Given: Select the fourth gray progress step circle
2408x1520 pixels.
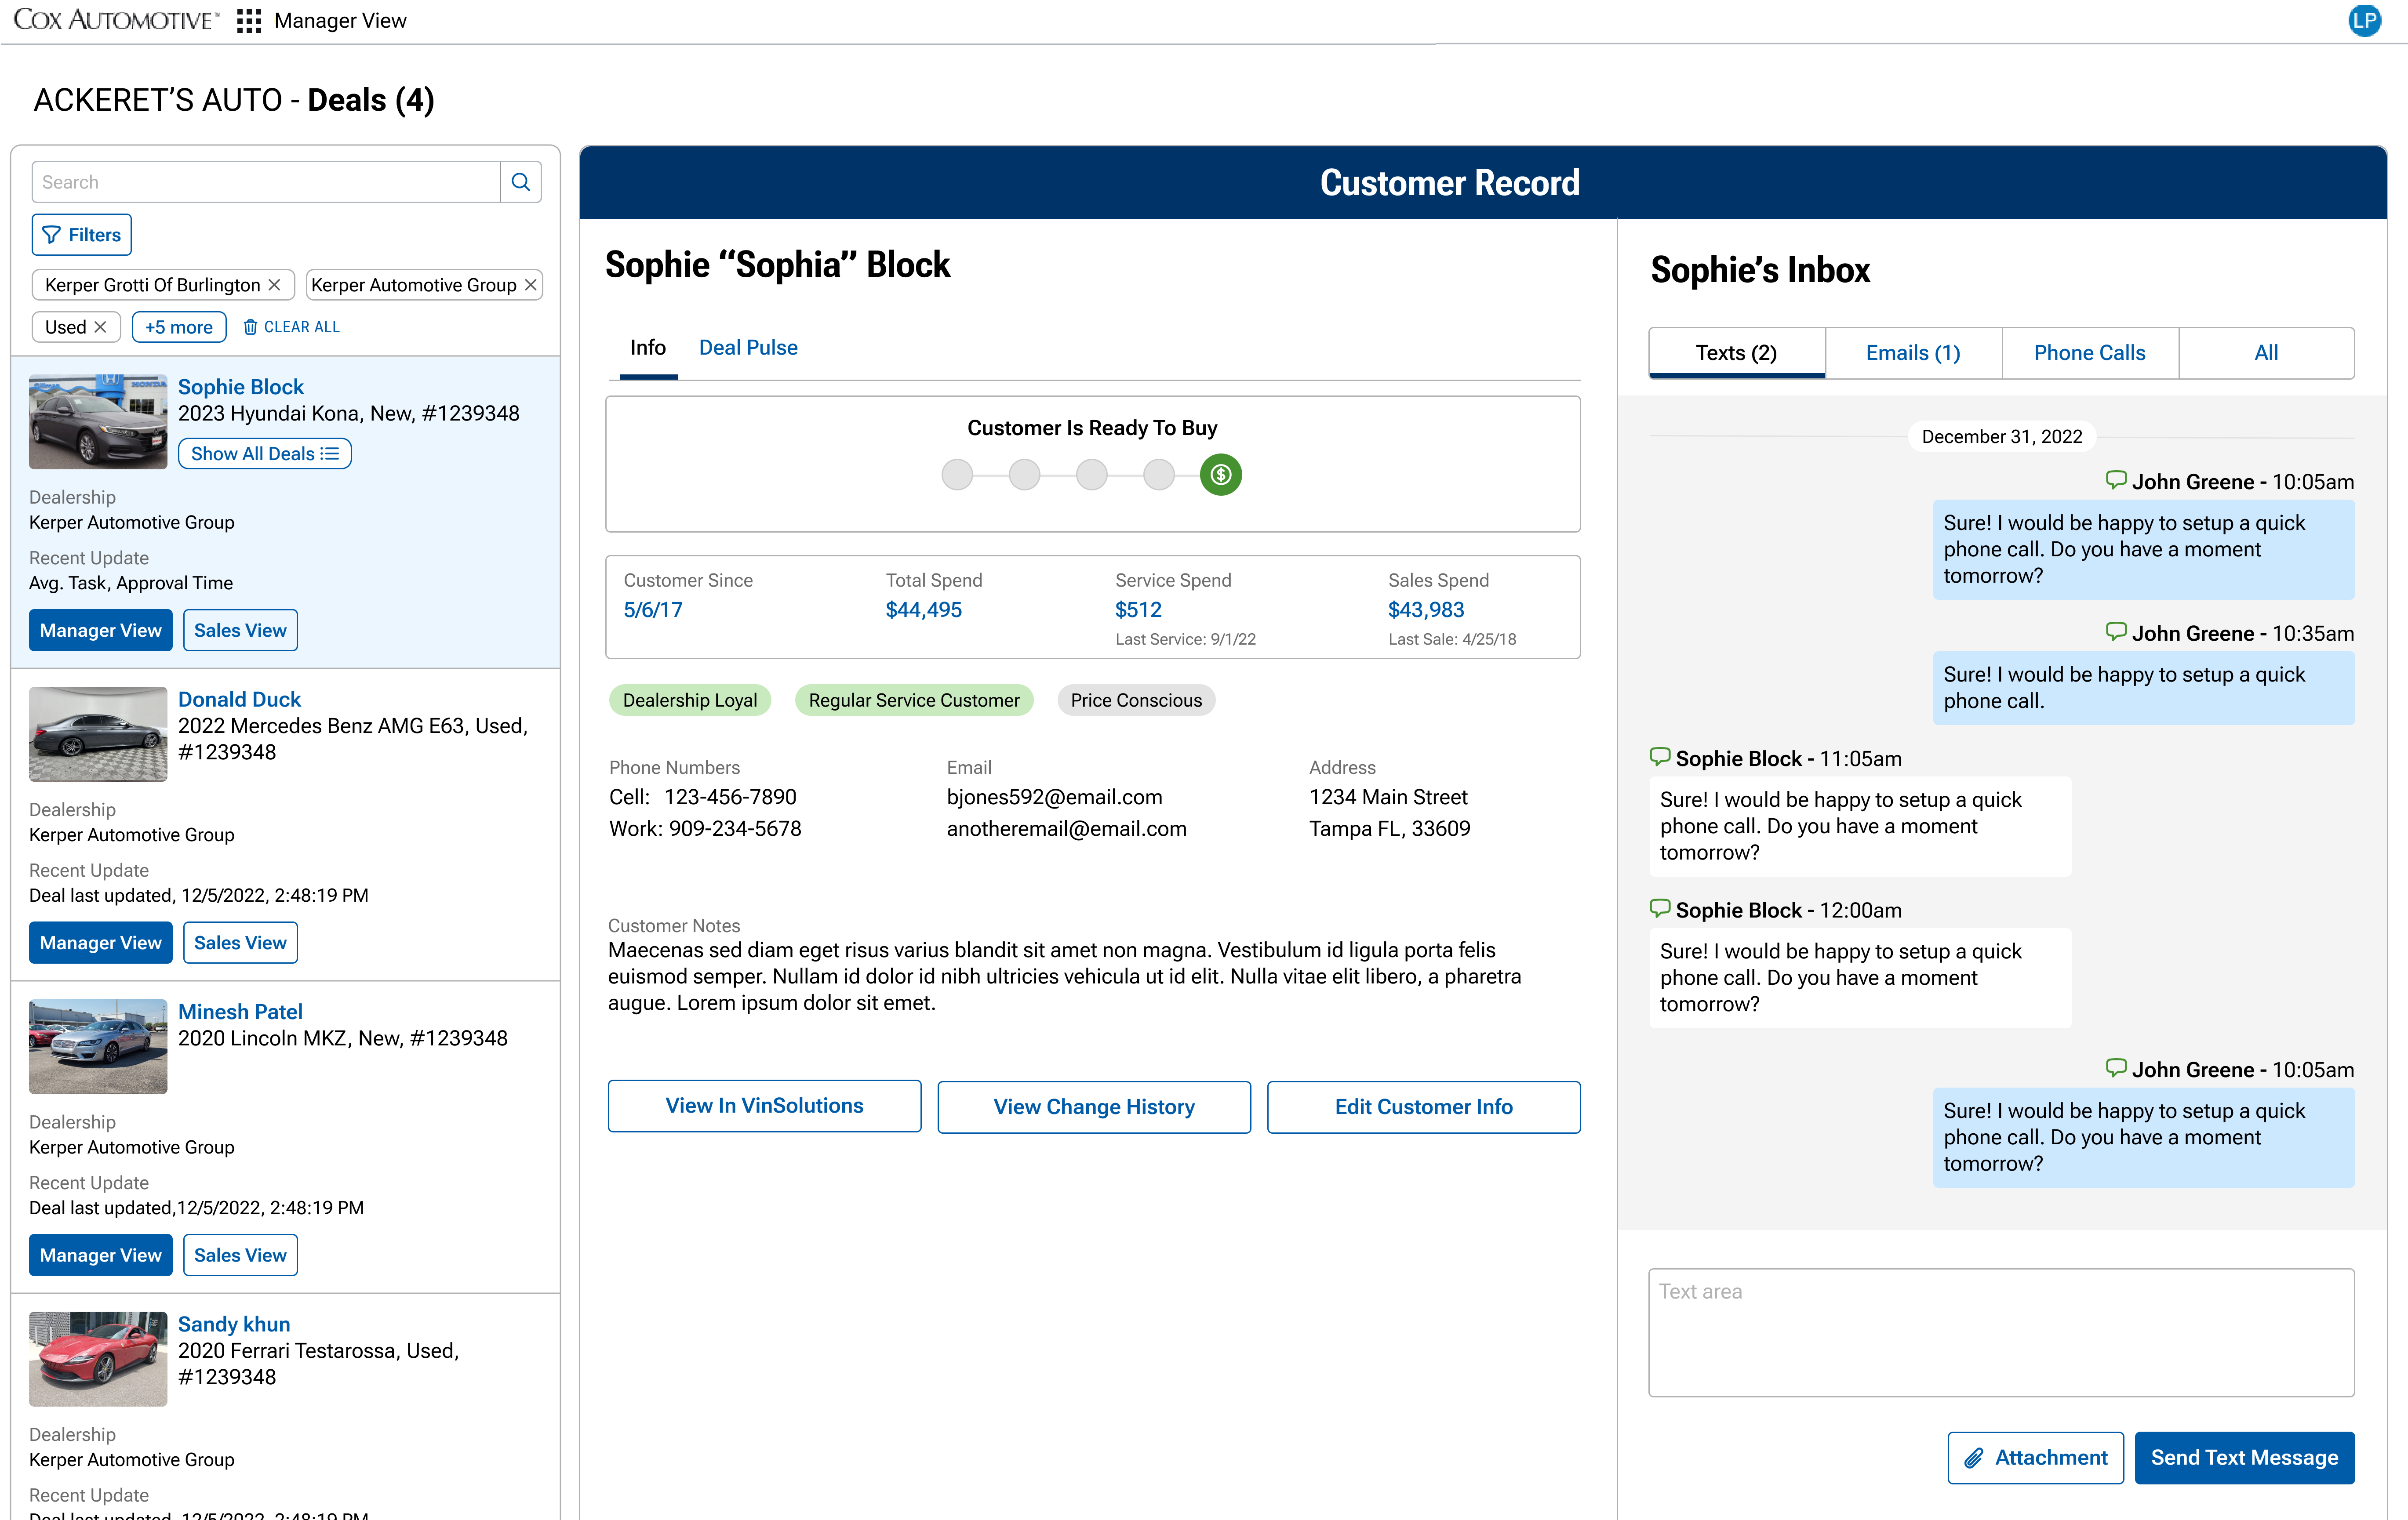Looking at the screenshot, I should (1159, 475).
